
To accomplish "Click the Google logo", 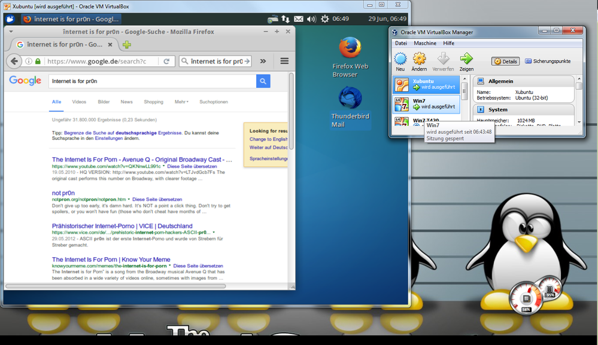I will [25, 81].
